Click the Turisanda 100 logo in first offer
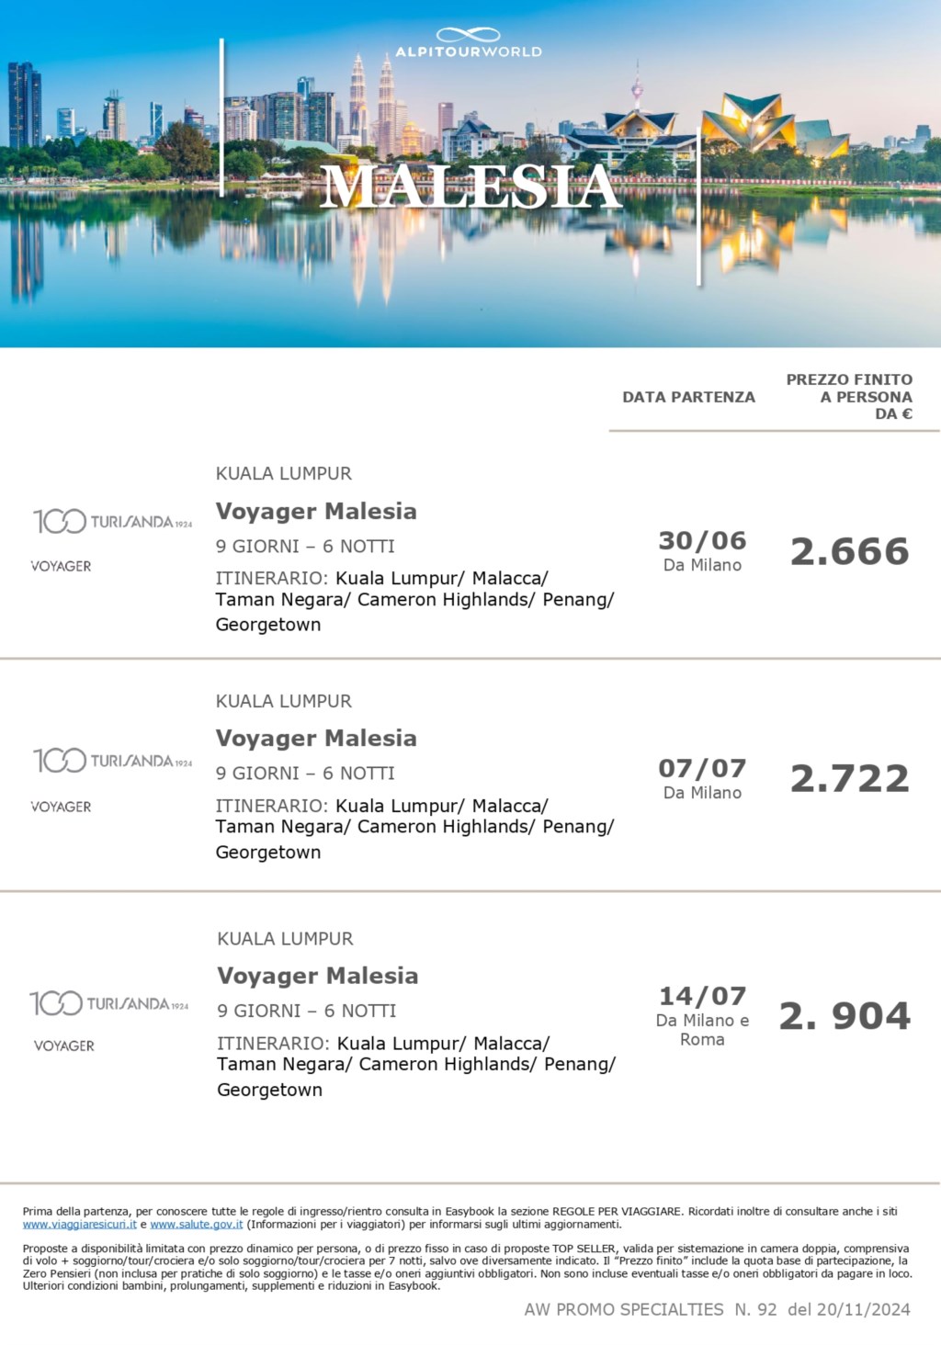Screen dimensions: 941x1345 [x=113, y=522]
